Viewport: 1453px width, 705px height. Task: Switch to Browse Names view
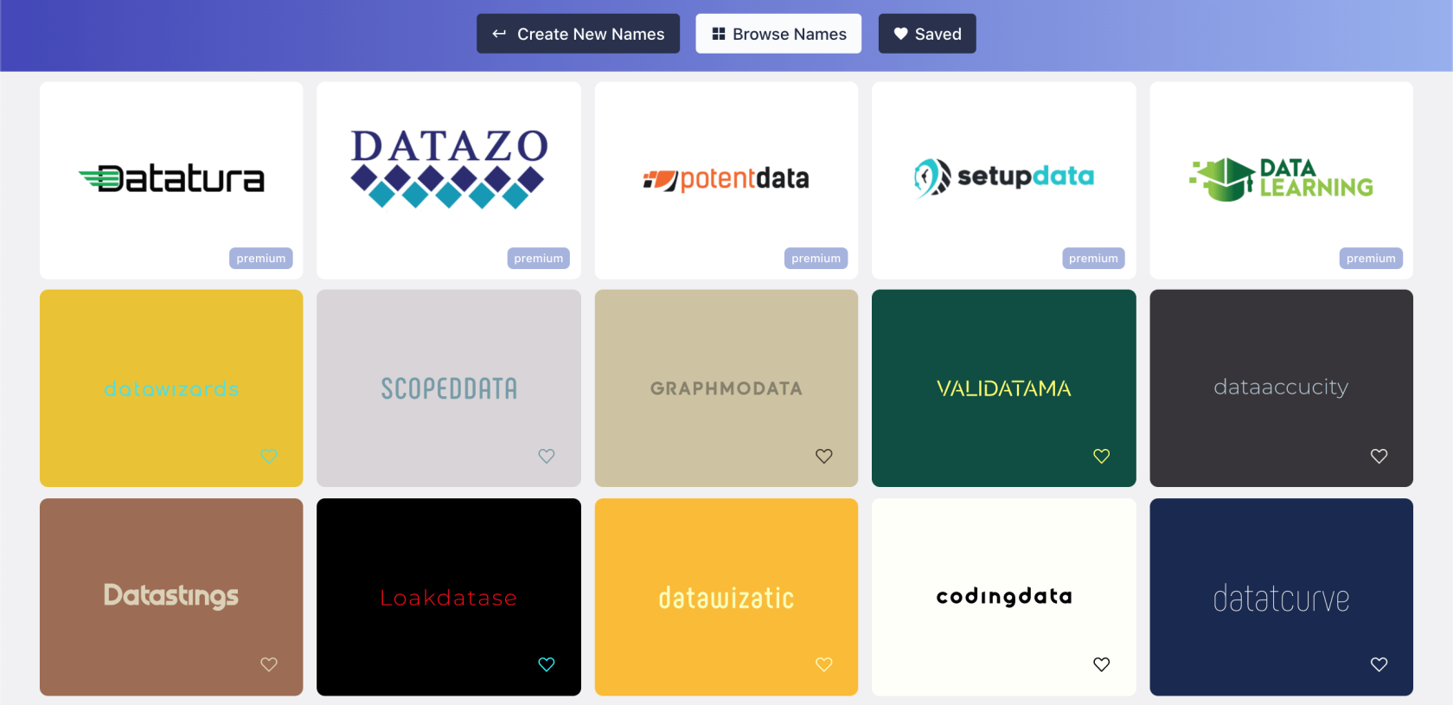point(778,34)
